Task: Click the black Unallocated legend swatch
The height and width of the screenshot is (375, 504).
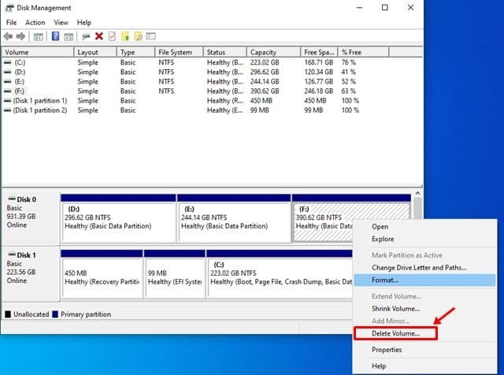Action: [x=8, y=314]
